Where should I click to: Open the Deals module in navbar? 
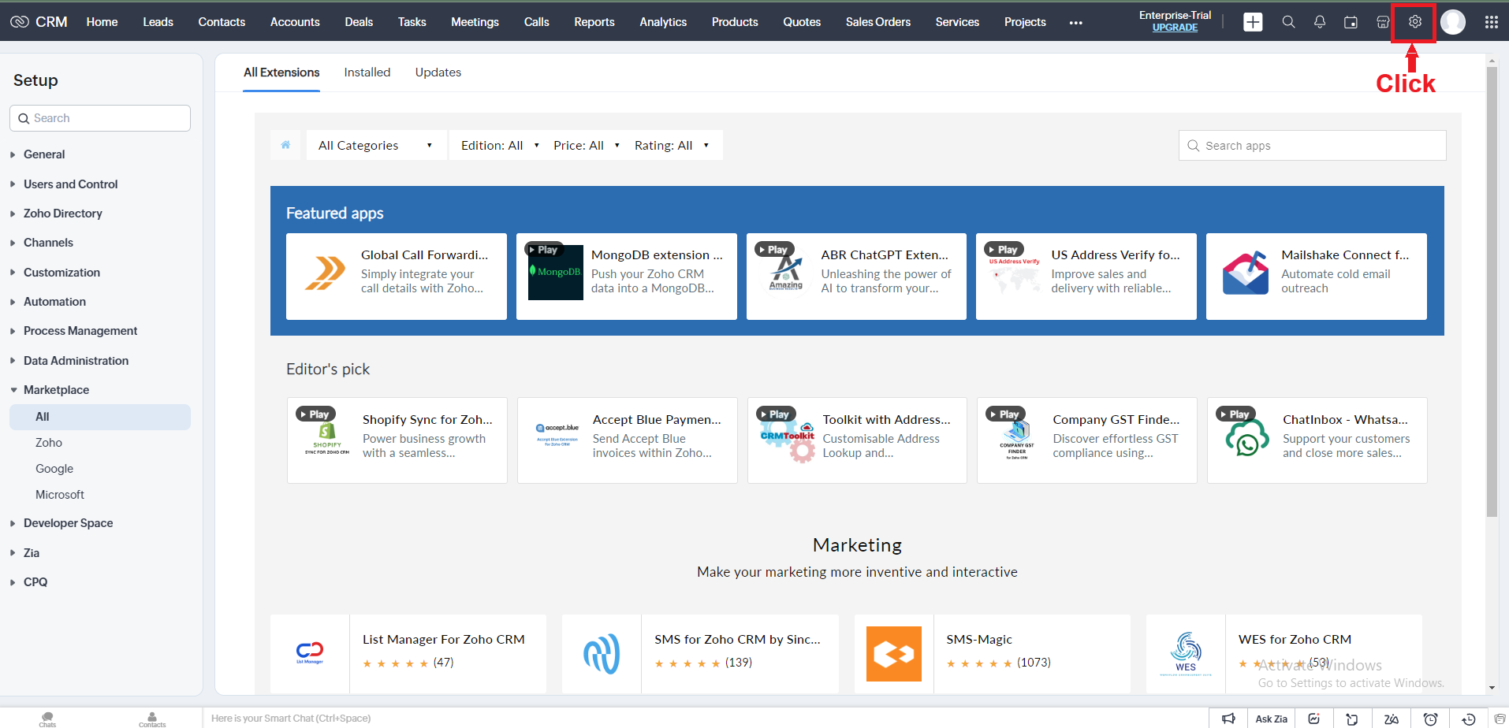tap(359, 22)
